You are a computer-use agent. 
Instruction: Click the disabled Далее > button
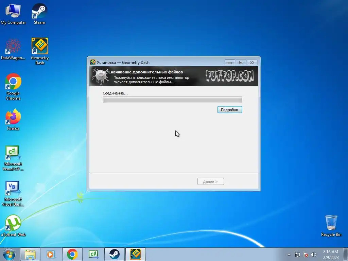pyautogui.click(x=210, y=181)
